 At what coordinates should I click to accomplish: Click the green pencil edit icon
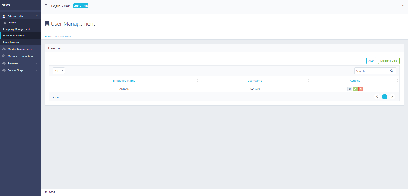(355, 89)
